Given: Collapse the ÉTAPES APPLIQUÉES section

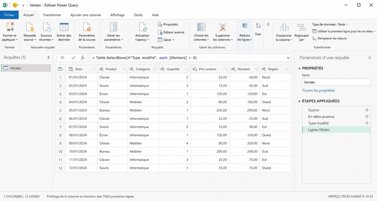Looking at the screenshot, I should (299, 101).
